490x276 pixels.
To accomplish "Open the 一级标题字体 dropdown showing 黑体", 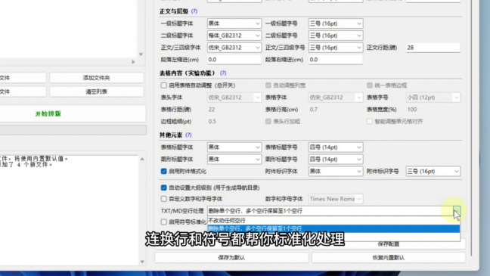I will tap(234, 23).
